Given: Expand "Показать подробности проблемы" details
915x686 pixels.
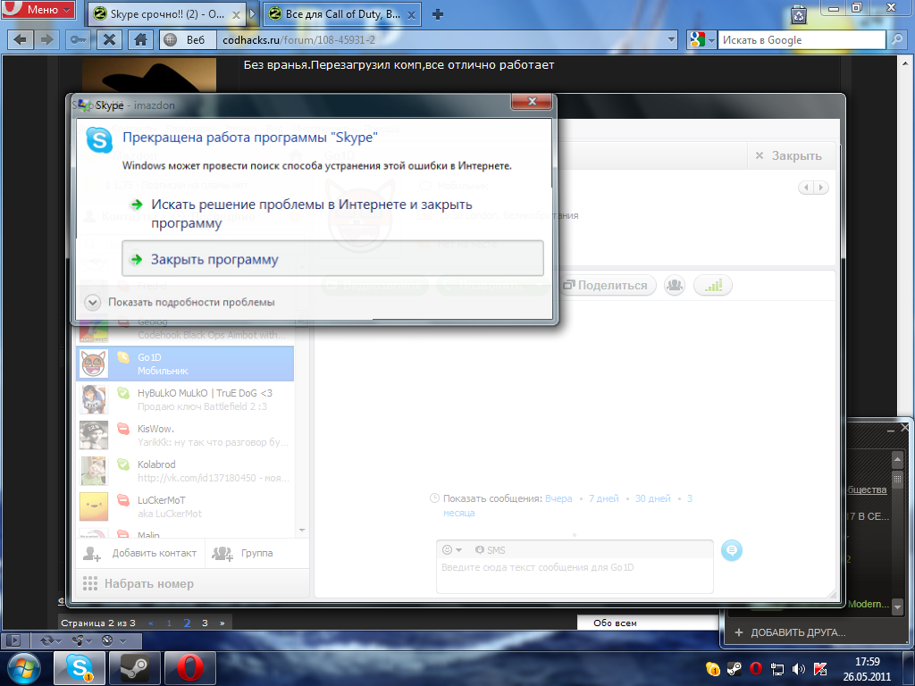Looking at the screenshot, I should tap(180, 302).
